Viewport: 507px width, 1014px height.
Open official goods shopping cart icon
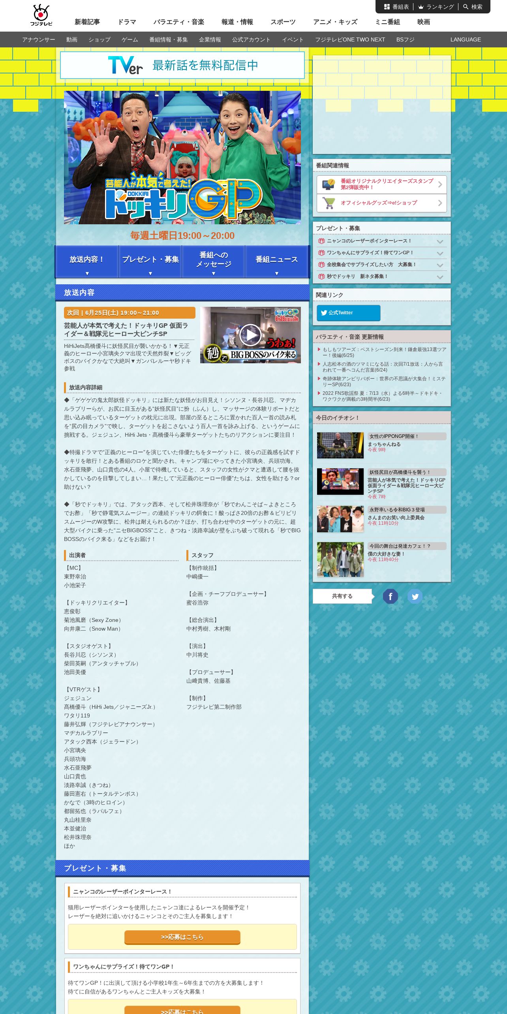click(329, 203)
